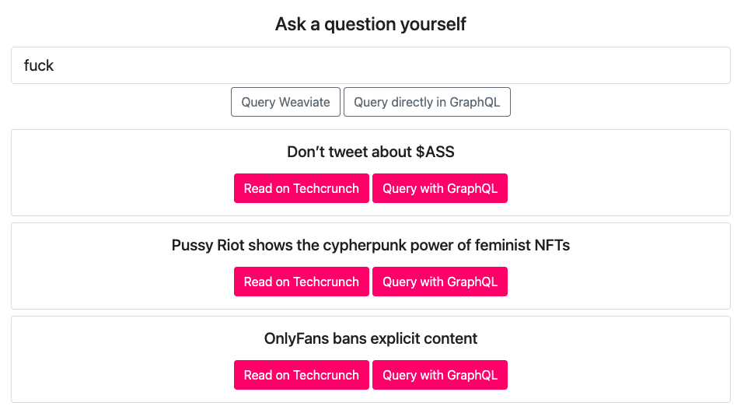Click "OnlyFans bans explicit content" headline
The image size is (744, 413).
coord(370,338)
